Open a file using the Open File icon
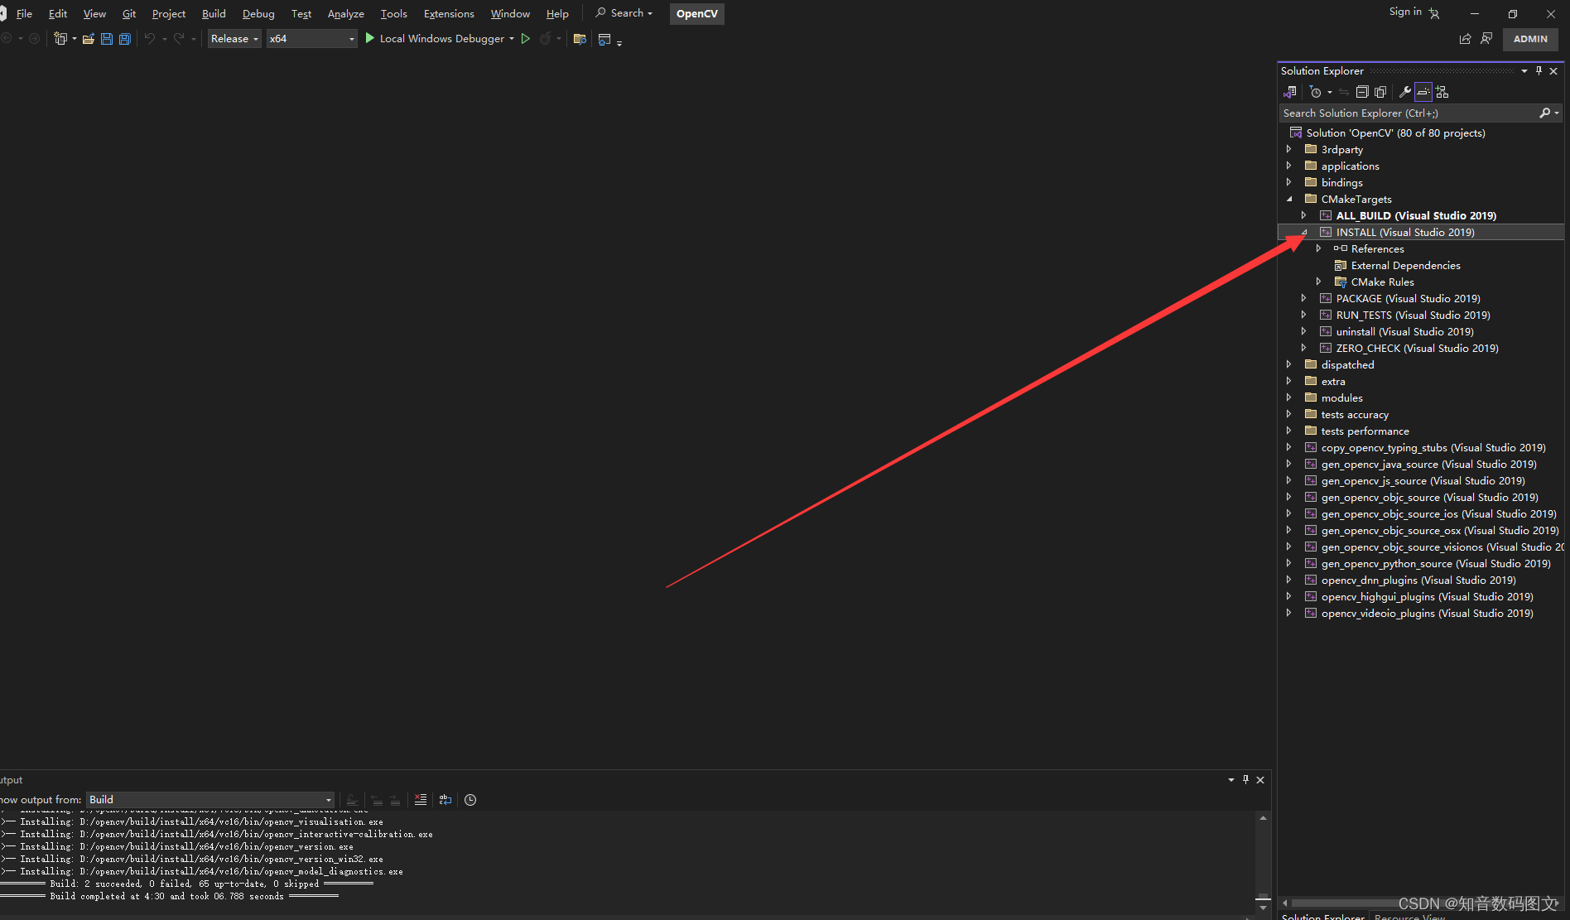 point(88,38)
